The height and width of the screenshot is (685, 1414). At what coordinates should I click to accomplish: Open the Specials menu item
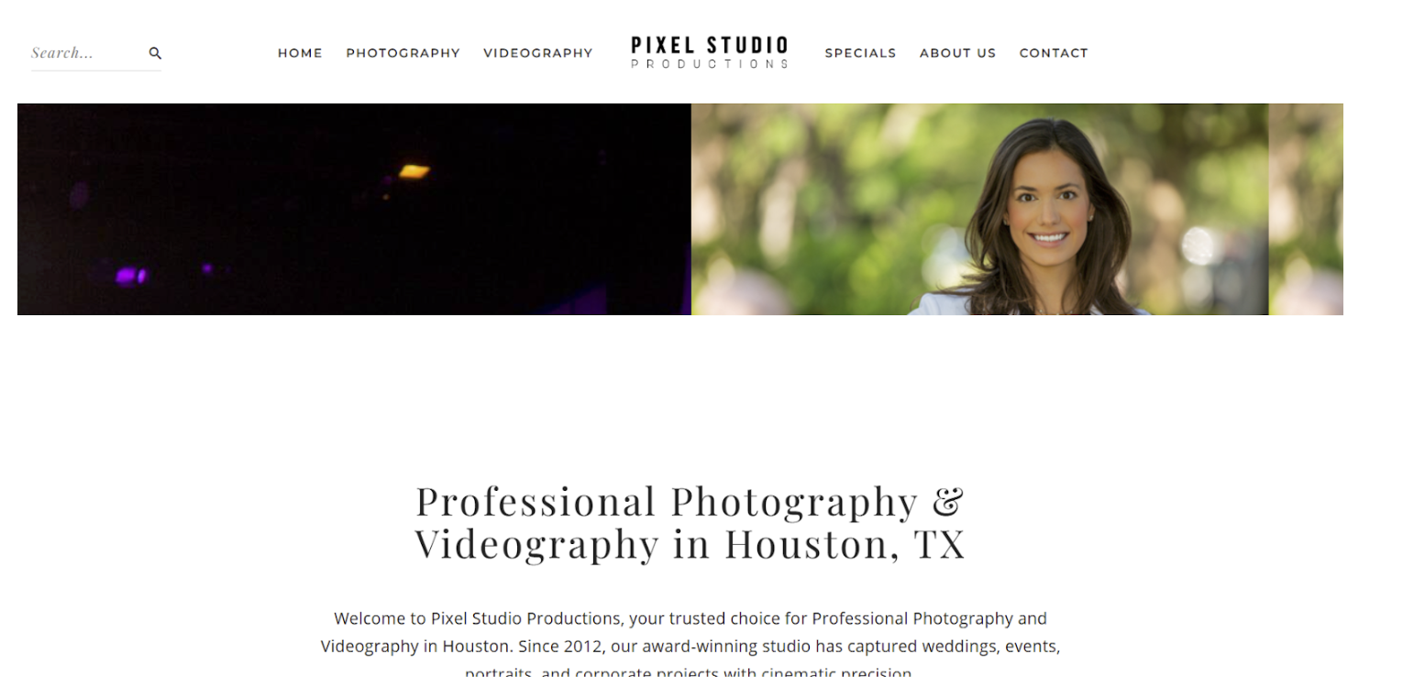pos(860,53)
